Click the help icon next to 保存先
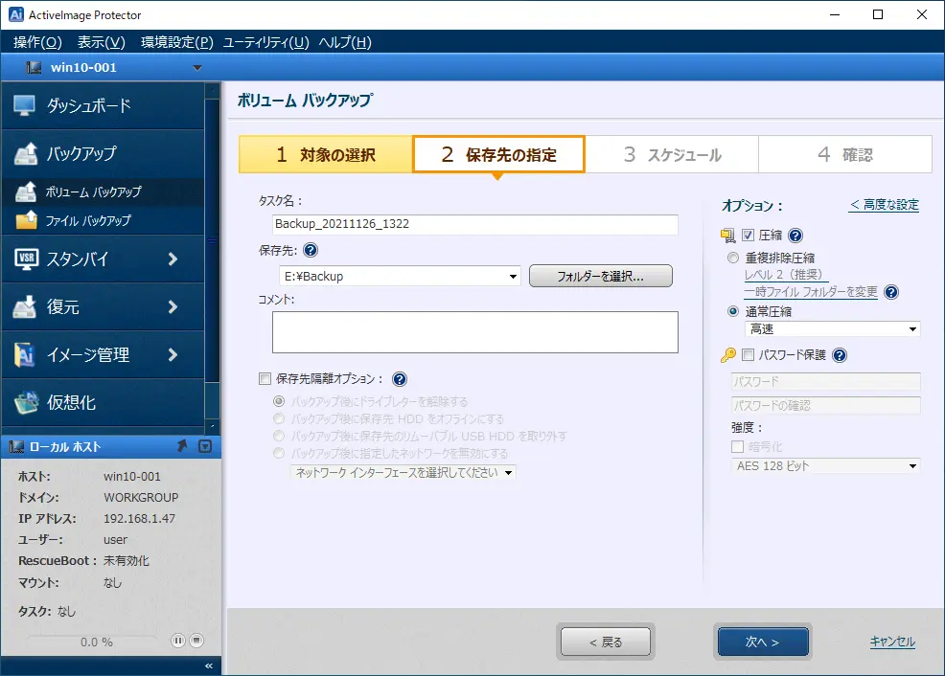 click(311, 251)
